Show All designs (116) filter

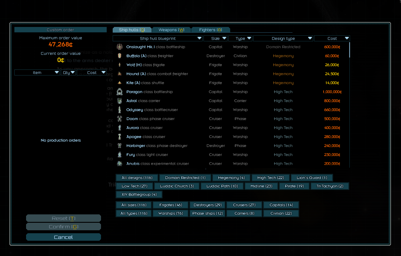(137, 178)
